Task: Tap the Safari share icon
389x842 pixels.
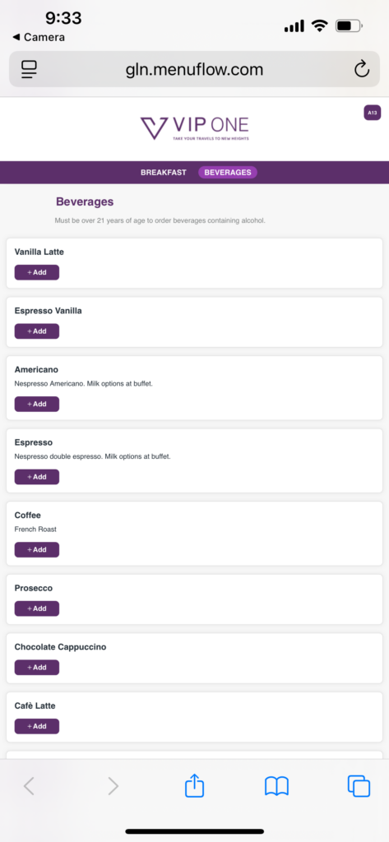Action: tap(194, 786)
